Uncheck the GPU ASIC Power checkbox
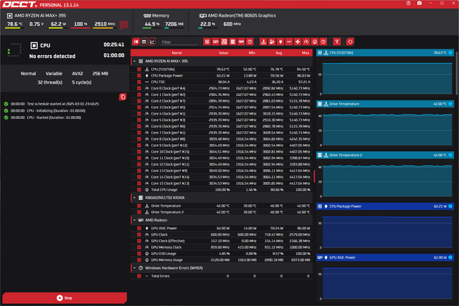Viewport: 459px width, 306px height. 139,228
